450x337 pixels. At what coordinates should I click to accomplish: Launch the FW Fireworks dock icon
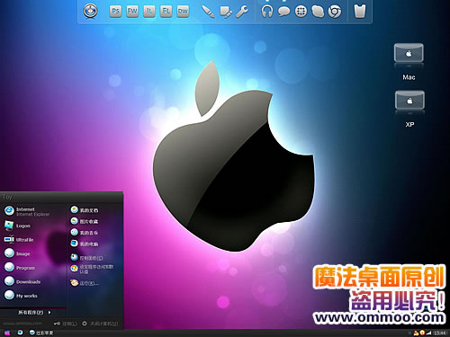132,12
